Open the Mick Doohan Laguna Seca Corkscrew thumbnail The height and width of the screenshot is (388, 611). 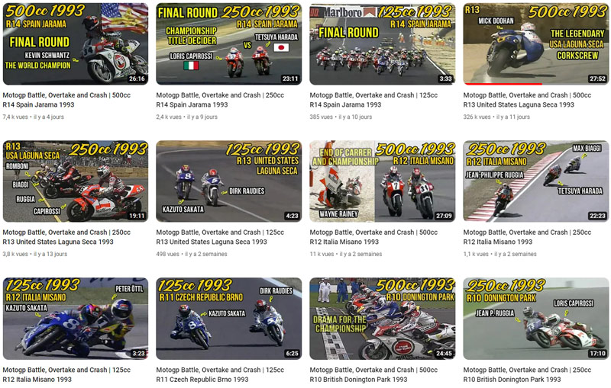pyautogui.click(x=536, y=44)
